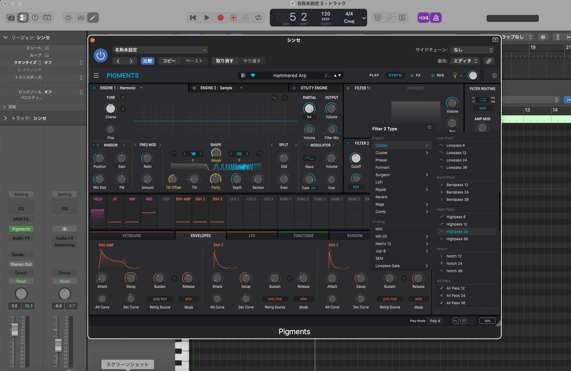The image size is (571, 371).
Task: Start playback with the Play button
Action: pos(207,18)
